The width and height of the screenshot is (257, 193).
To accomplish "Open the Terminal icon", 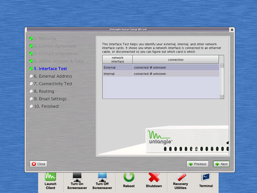I will coord(206,177).
